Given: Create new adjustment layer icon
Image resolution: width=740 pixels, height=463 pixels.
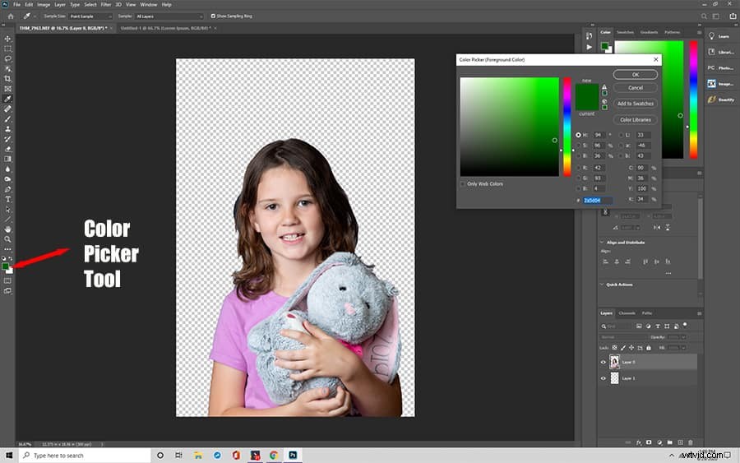Looking at the screenshot, I should 659,442.
